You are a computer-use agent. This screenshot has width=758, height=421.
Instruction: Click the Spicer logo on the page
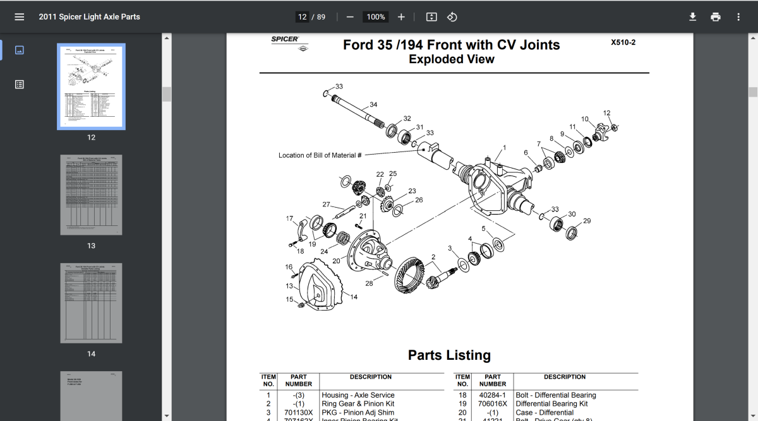click(290, 43)
